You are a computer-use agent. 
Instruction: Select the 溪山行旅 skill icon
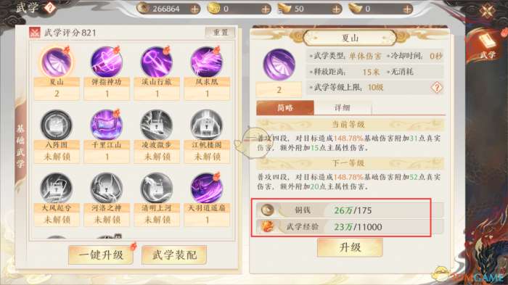[157, 62]
